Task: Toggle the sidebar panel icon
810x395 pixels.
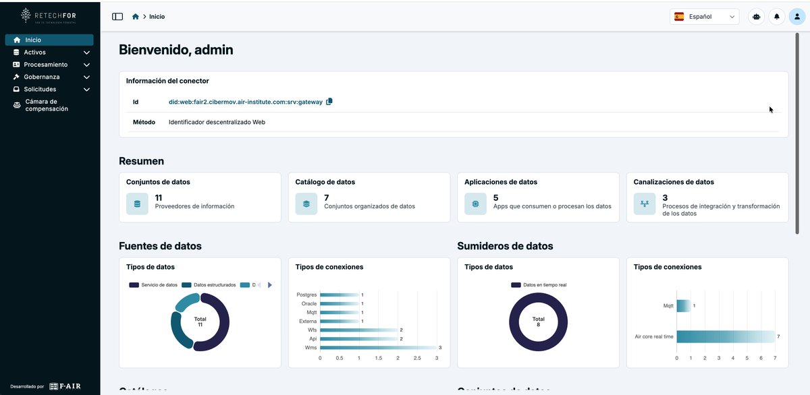Action: 117,16
